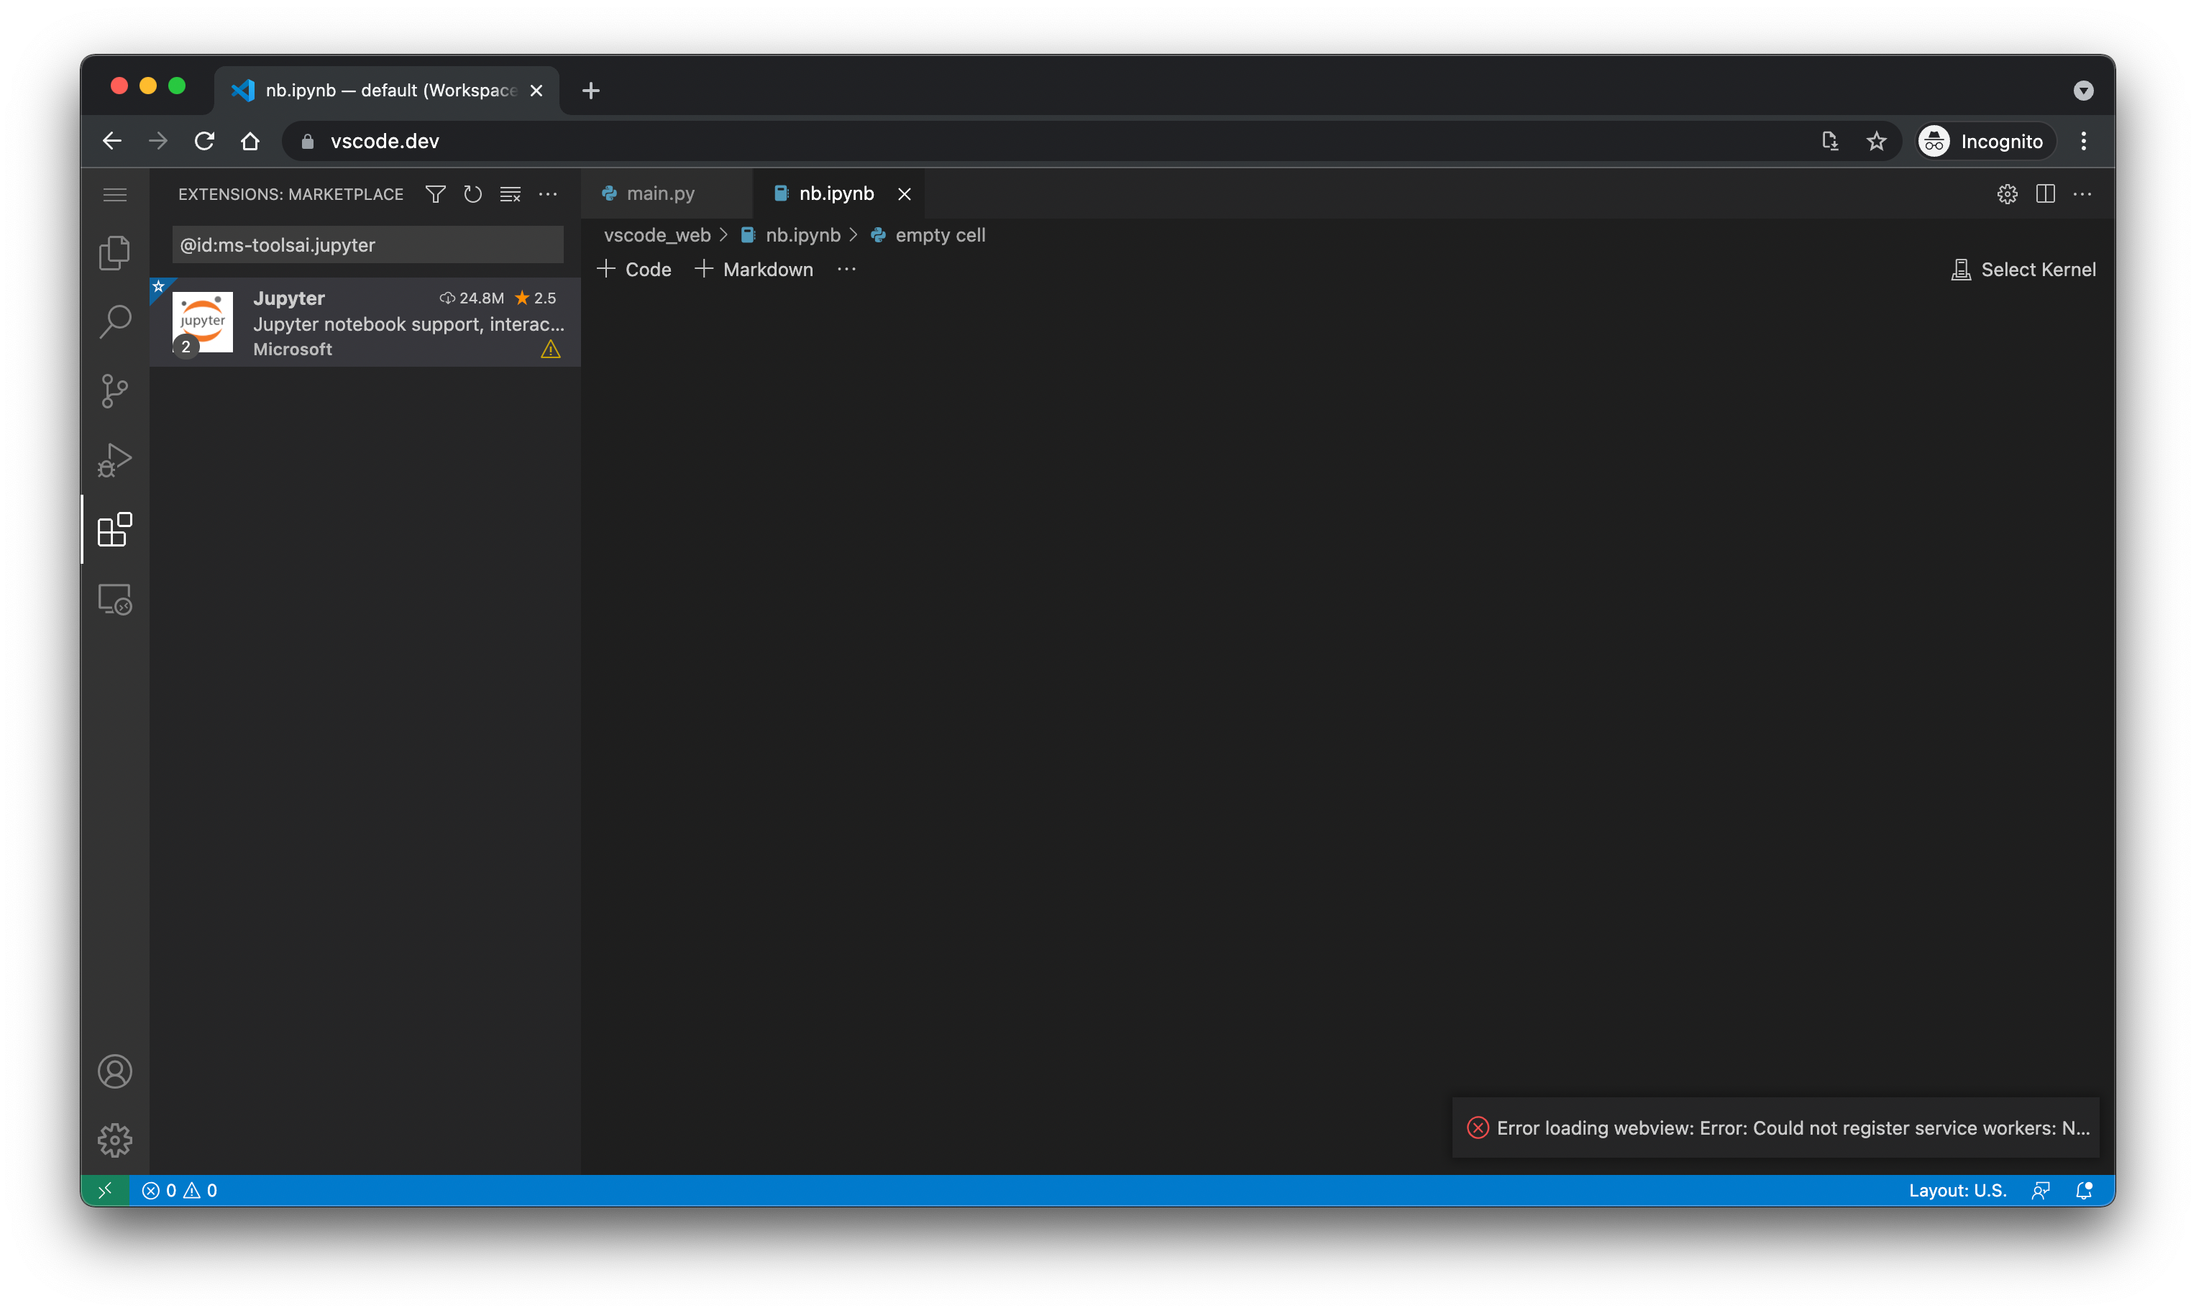The width and height of the screenshot is (2196, 1313).
Task: Open Extensions view more actions ellipsis
Action: [548, 193]
